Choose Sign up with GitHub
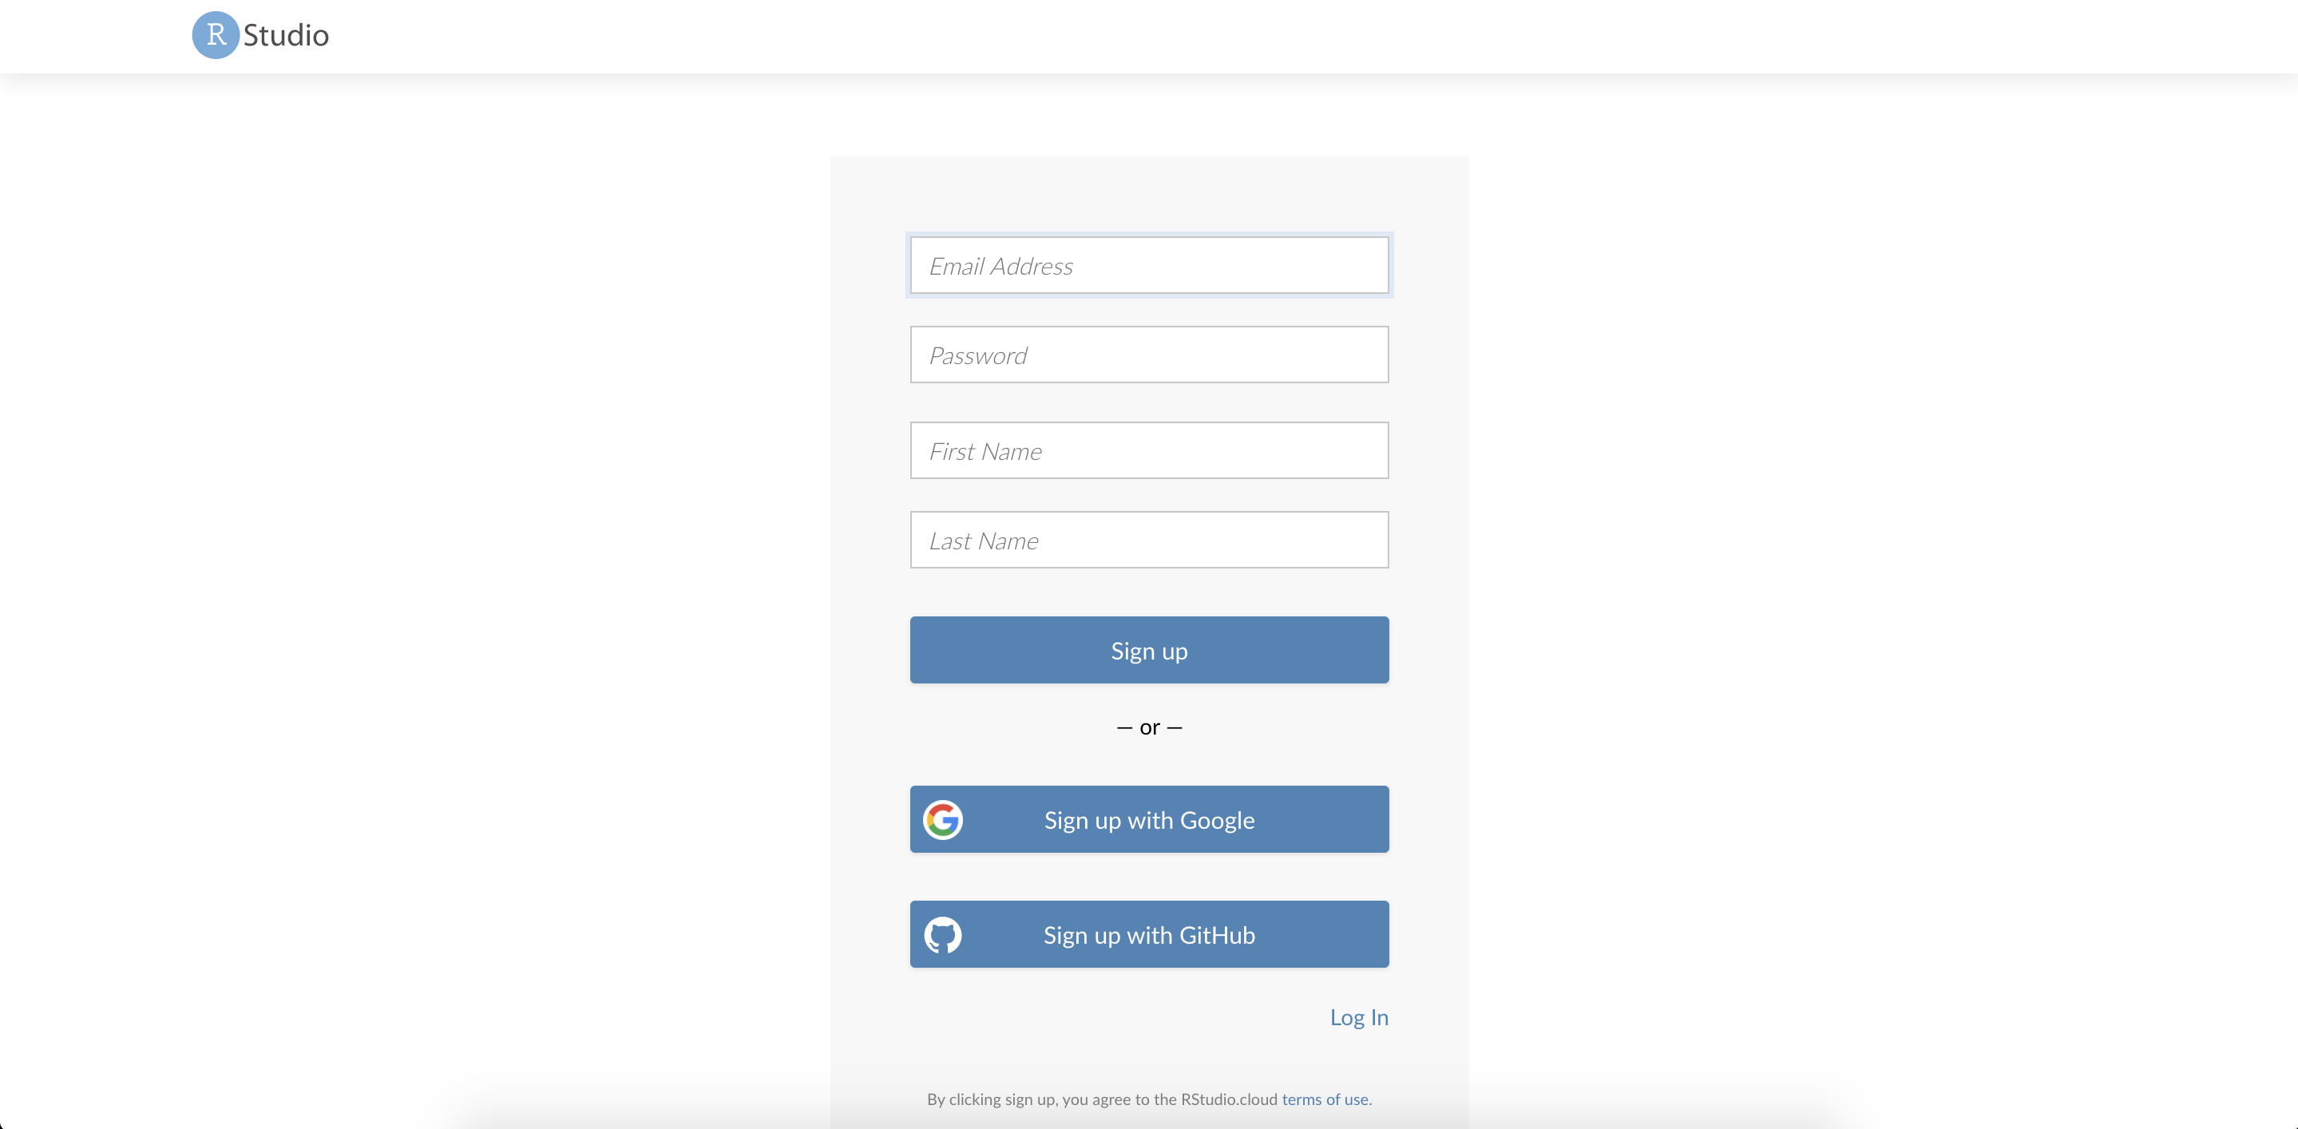2298x1129 pixels. pos(1149,935)
